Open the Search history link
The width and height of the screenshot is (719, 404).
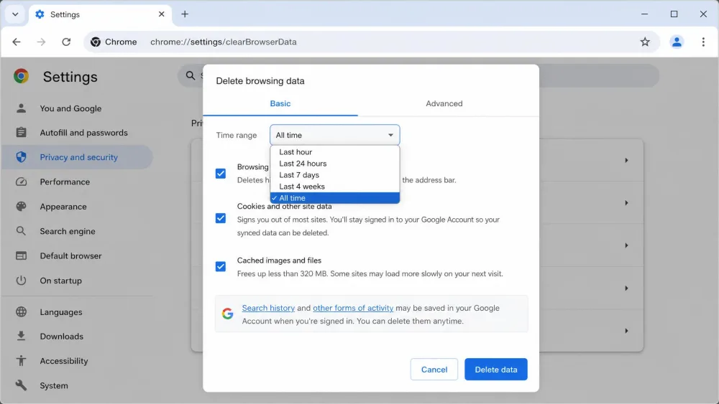click(268, 308)
